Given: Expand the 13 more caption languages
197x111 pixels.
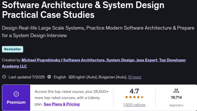Looking at the screenshot, I should 135,77.
